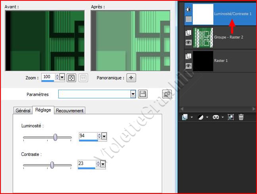
Task: Click the Luminosité slider handle
Action: pyautogui.click(x=55, y=137)
